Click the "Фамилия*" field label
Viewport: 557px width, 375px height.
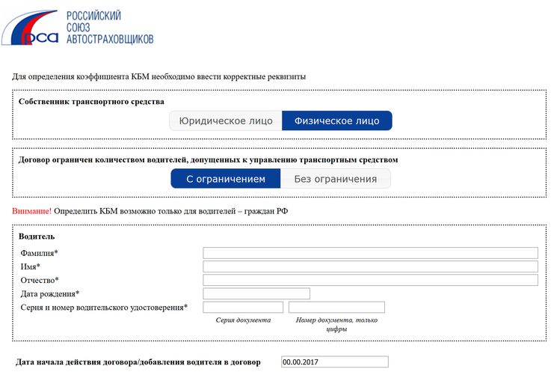pyautogui.click(x=40, y=253)
